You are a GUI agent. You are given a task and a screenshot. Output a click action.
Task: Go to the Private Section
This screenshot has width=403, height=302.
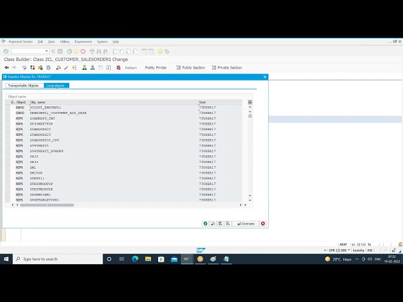click(x=227, y=68)
